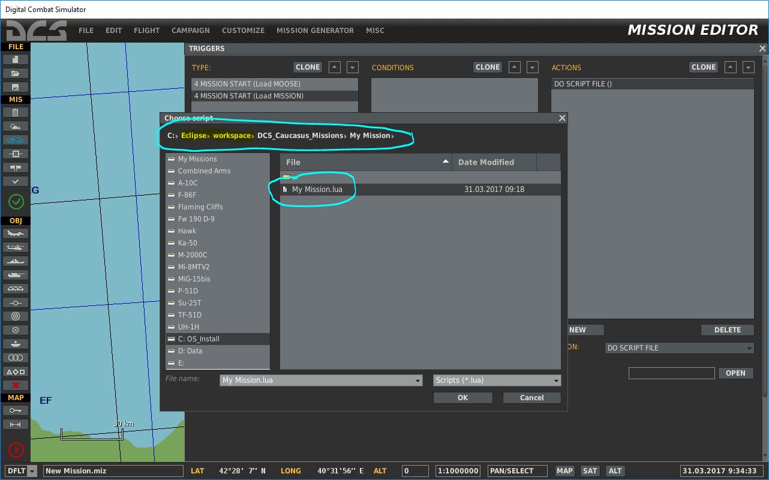Click Cancel in the Choose script dialog
The height and width of the screenshot is (480, 769).
(x=531, y=398)
